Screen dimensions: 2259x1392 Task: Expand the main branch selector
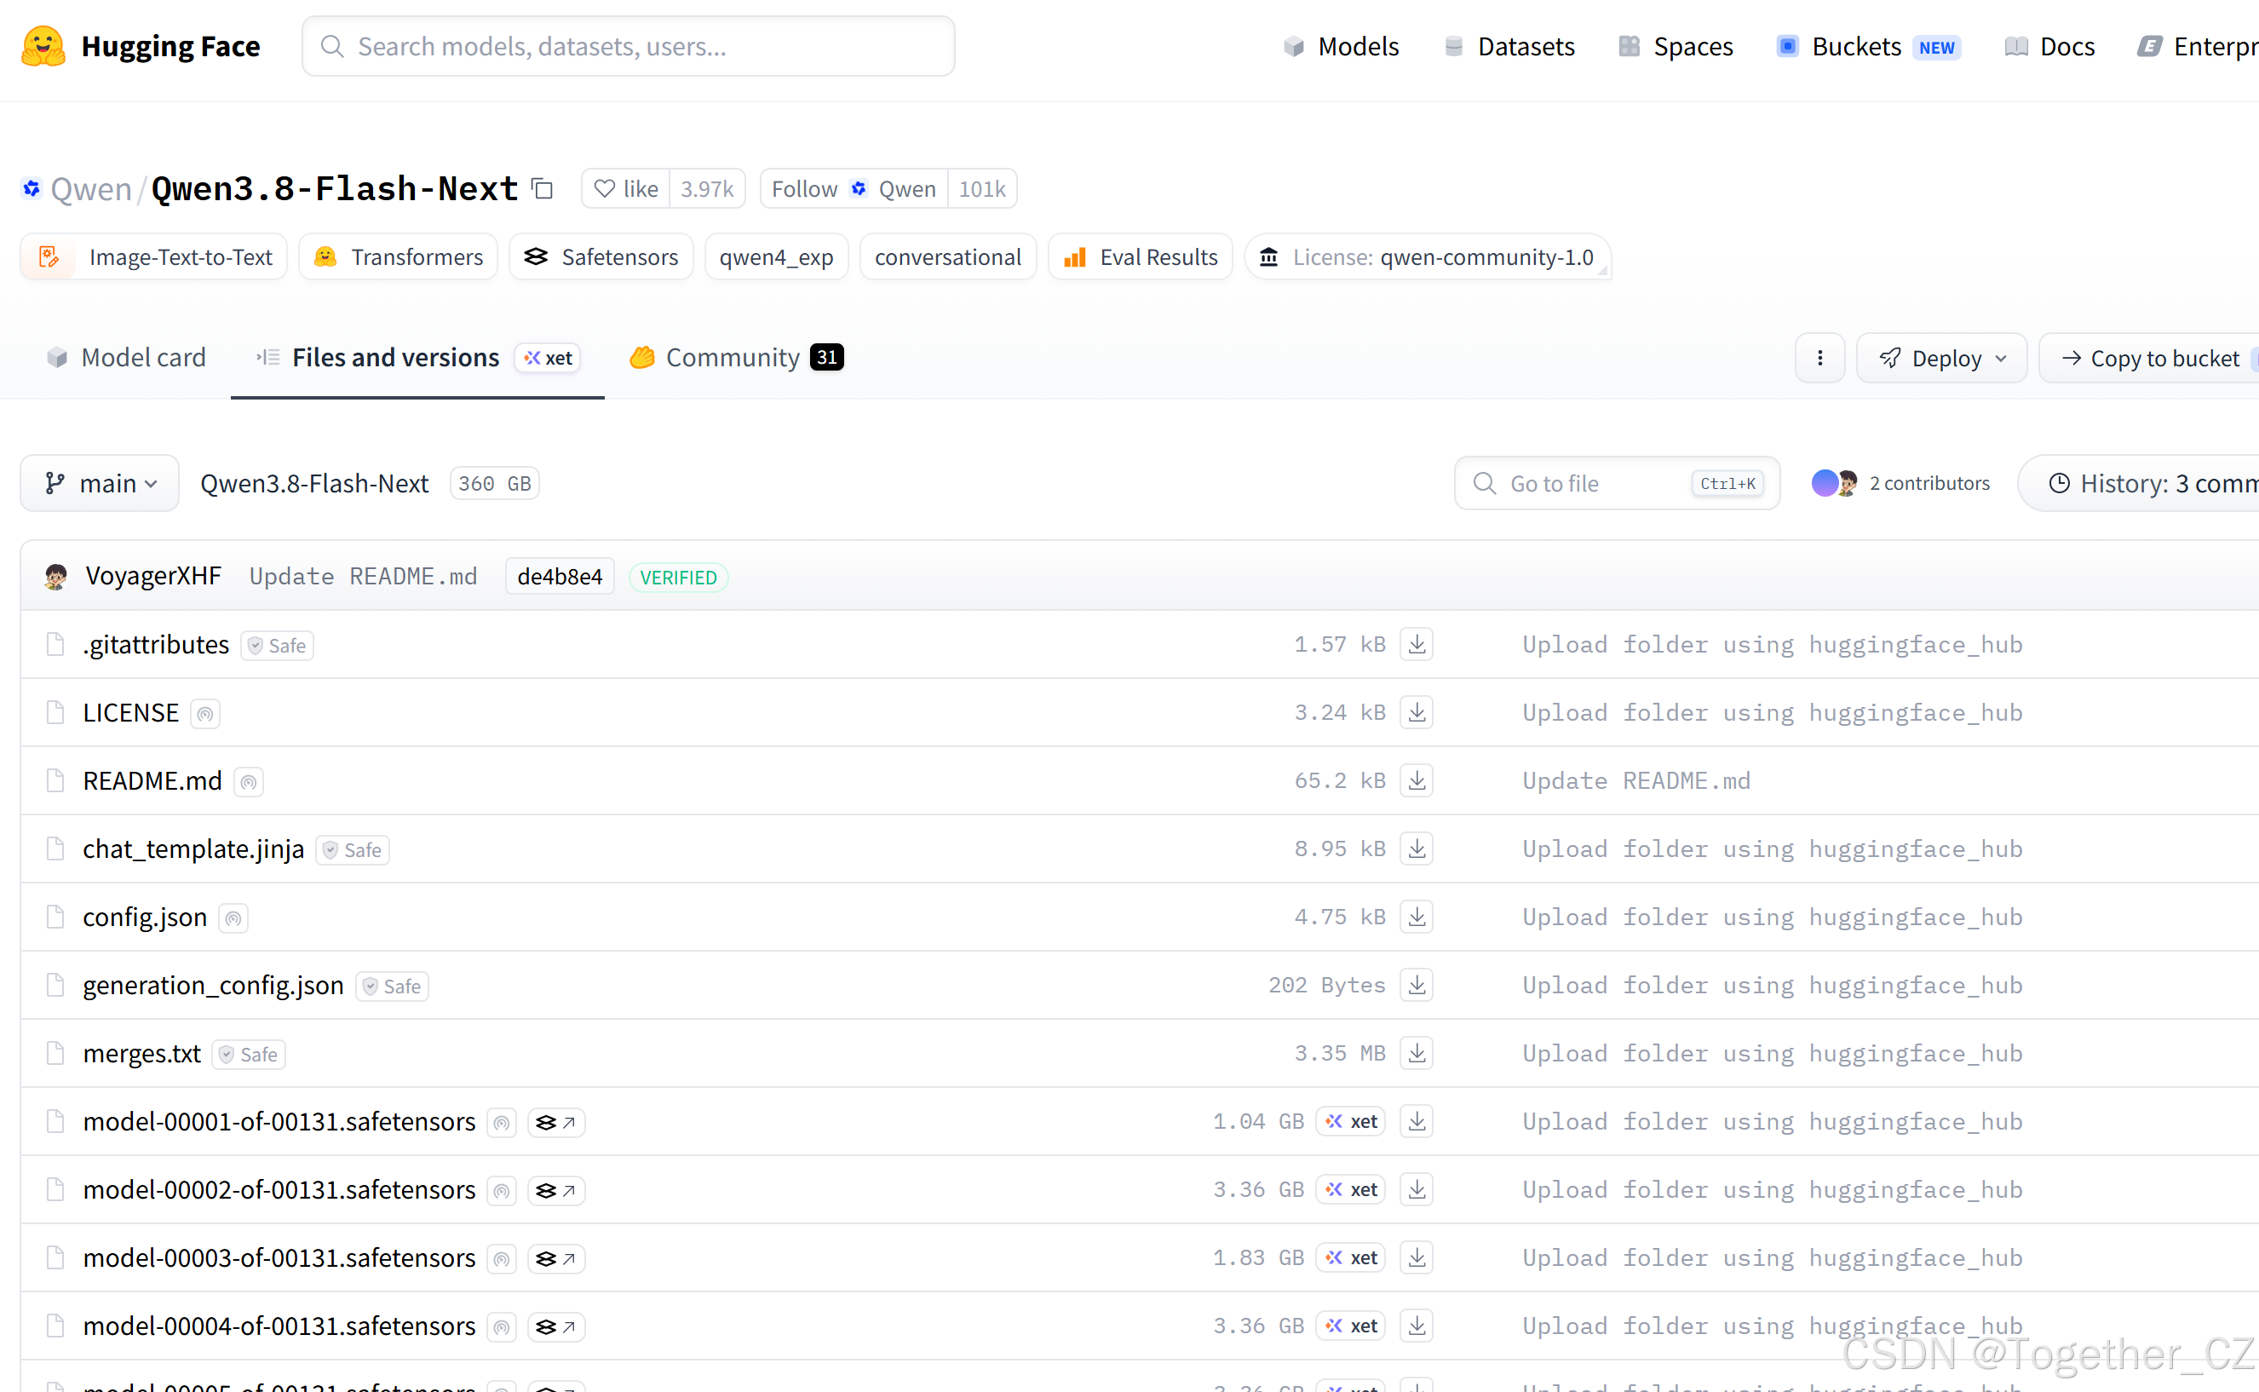[100, 483]
